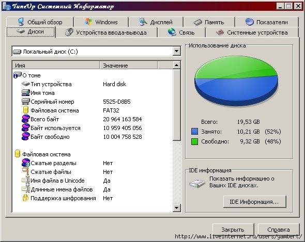Select the value 10 959 405 056

(123, 128)
